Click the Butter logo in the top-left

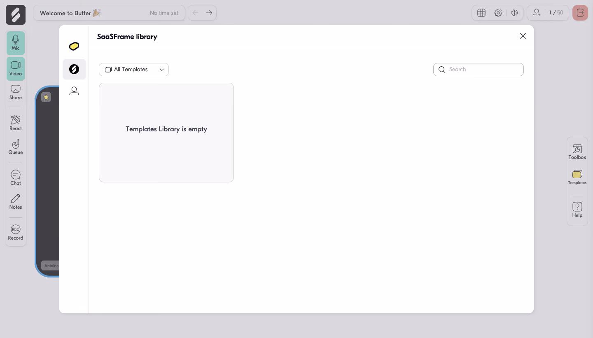(16, 15)
